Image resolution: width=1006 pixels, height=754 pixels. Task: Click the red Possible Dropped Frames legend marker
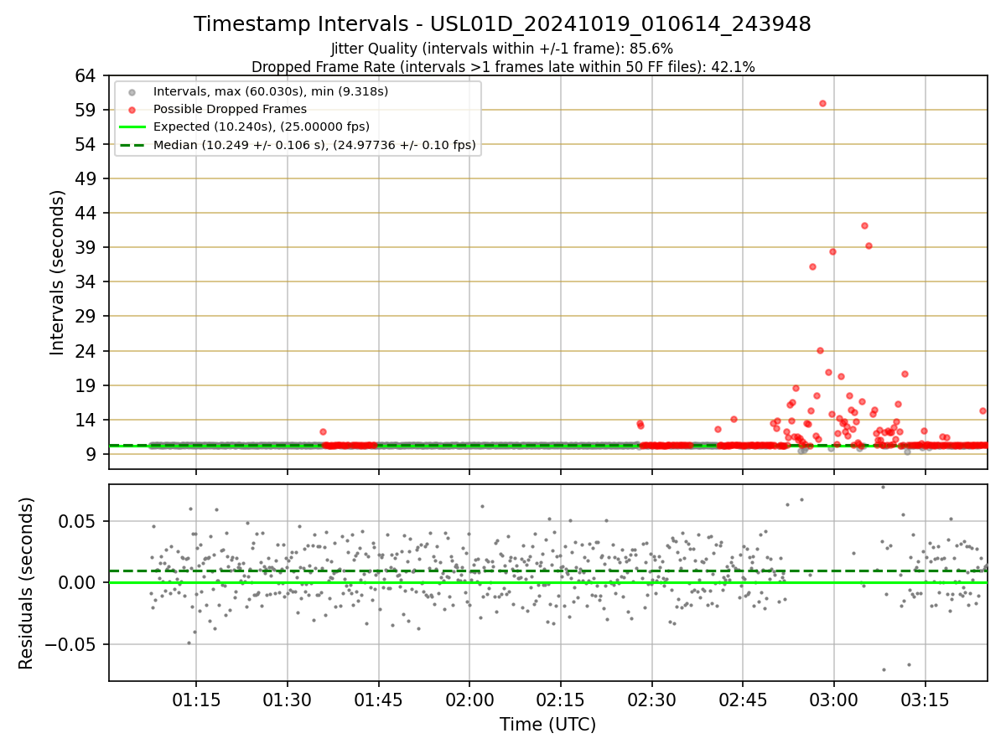pyautogui.click(x=132, y=109)
